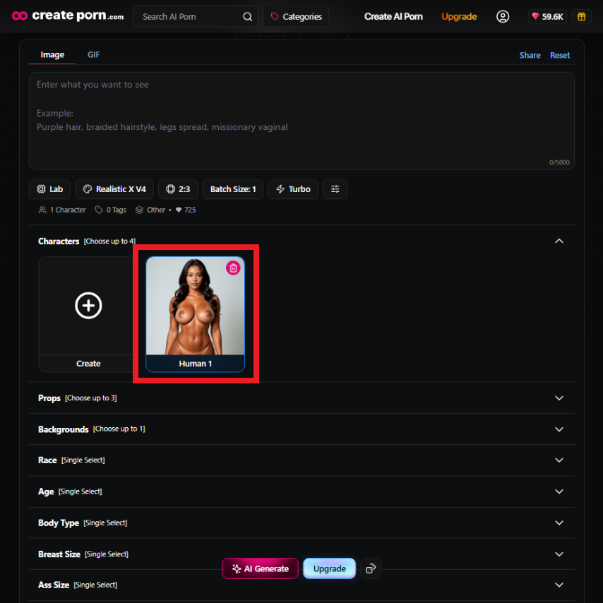Click the Other layers indicator
The height and width of the screenshot is (603, 603).
pyautogui.click(x=150, y=210)
